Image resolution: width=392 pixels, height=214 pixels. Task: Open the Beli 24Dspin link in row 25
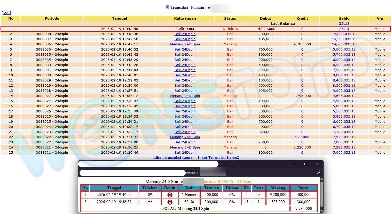pos(185,152)
